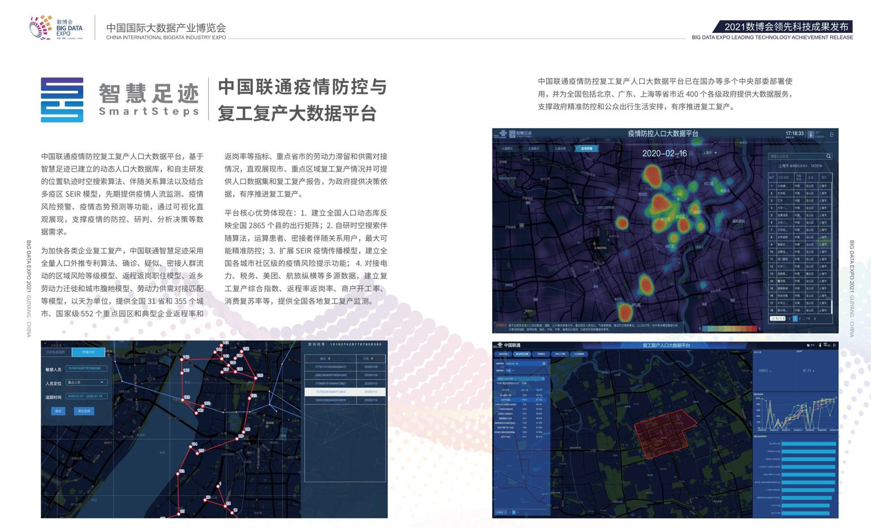Select the 疫情预警 tab
Image resolution: width=871 pixels, height=528 pixels.
click(x=587, y=149)
